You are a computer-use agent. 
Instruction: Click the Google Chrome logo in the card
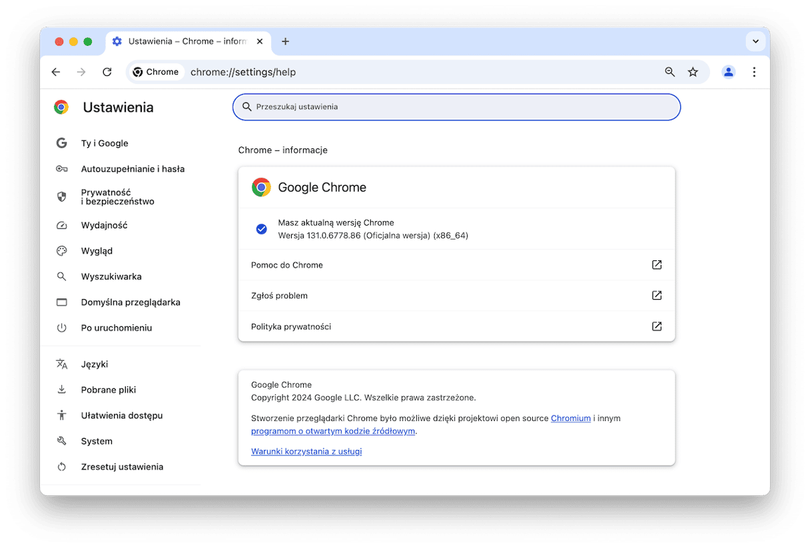[261, 187]
